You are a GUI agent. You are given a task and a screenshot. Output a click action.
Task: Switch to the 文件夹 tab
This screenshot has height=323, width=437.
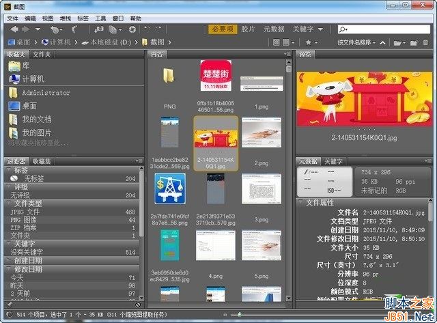[x=42, y=55]
